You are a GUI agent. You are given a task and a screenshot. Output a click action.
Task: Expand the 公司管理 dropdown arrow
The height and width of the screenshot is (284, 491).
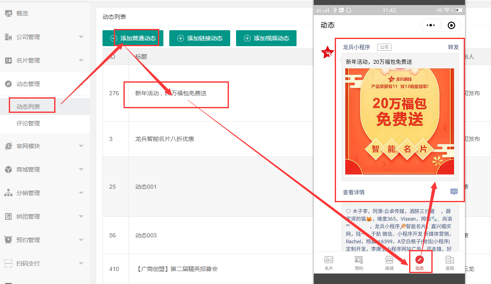[81, 37]
